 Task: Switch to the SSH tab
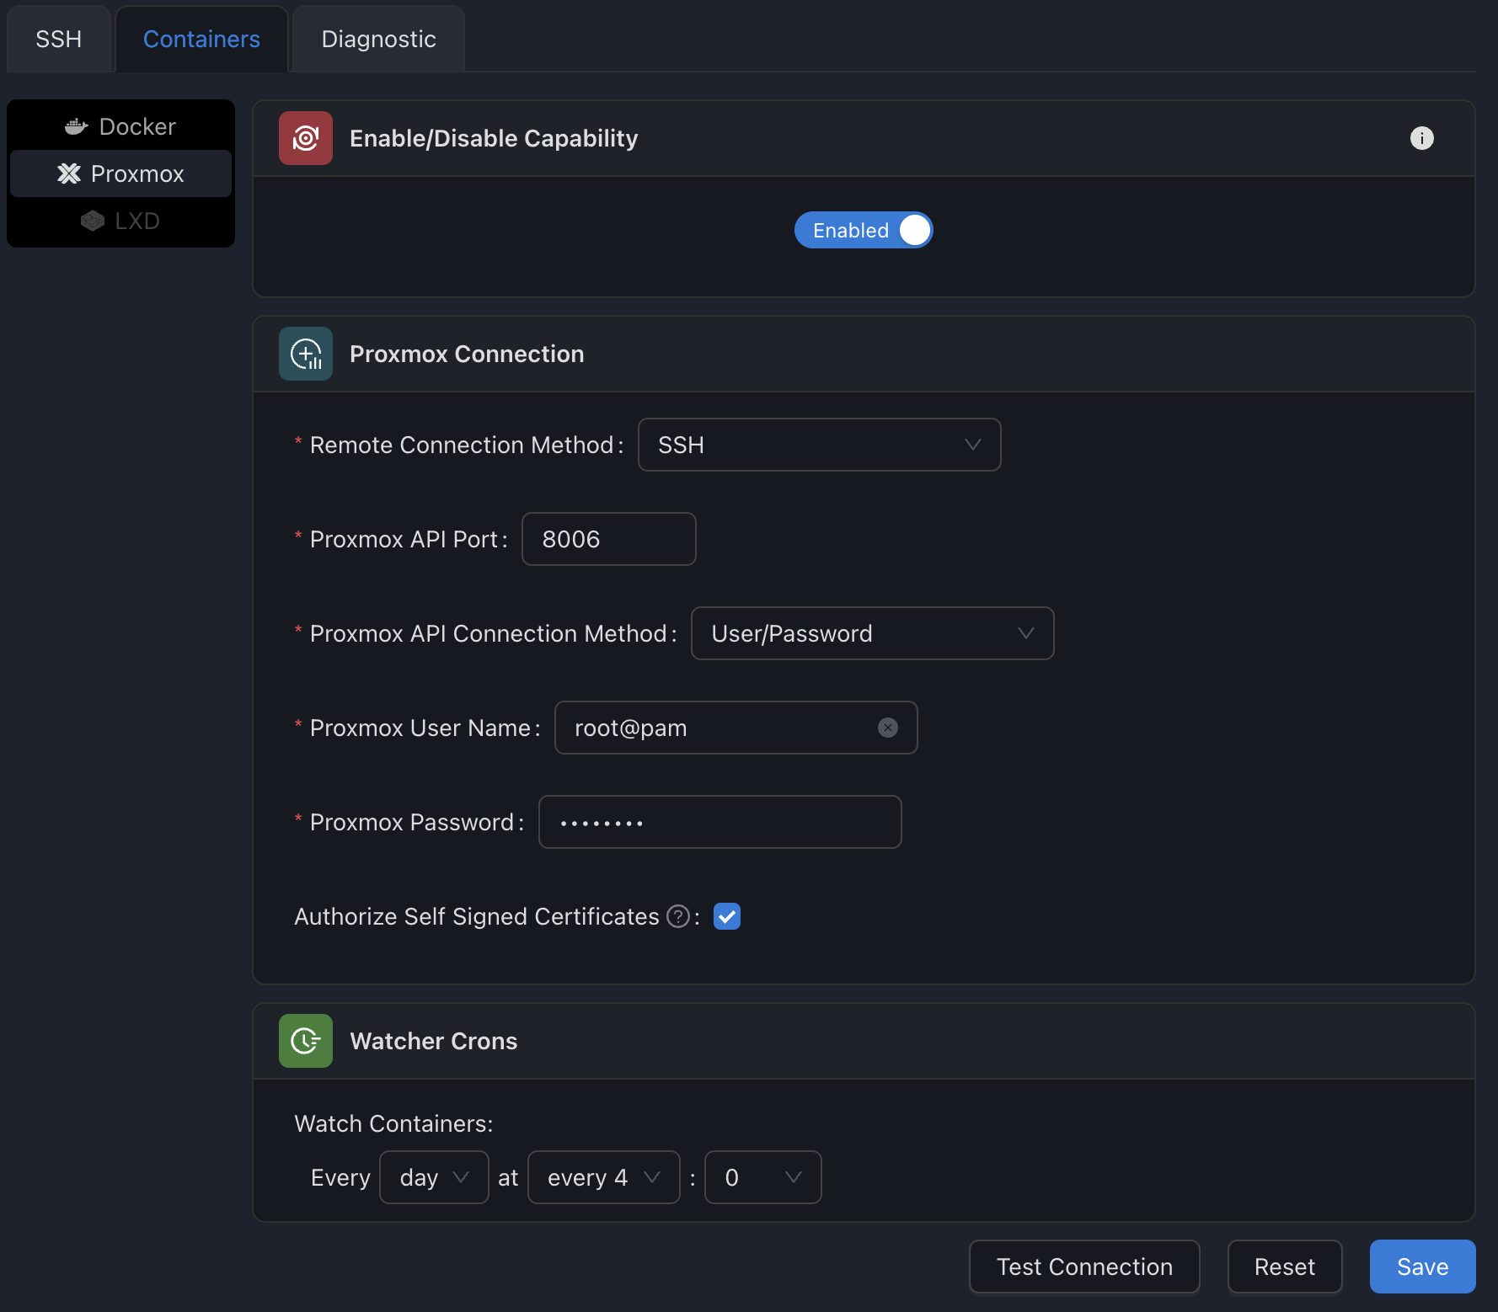59,39
